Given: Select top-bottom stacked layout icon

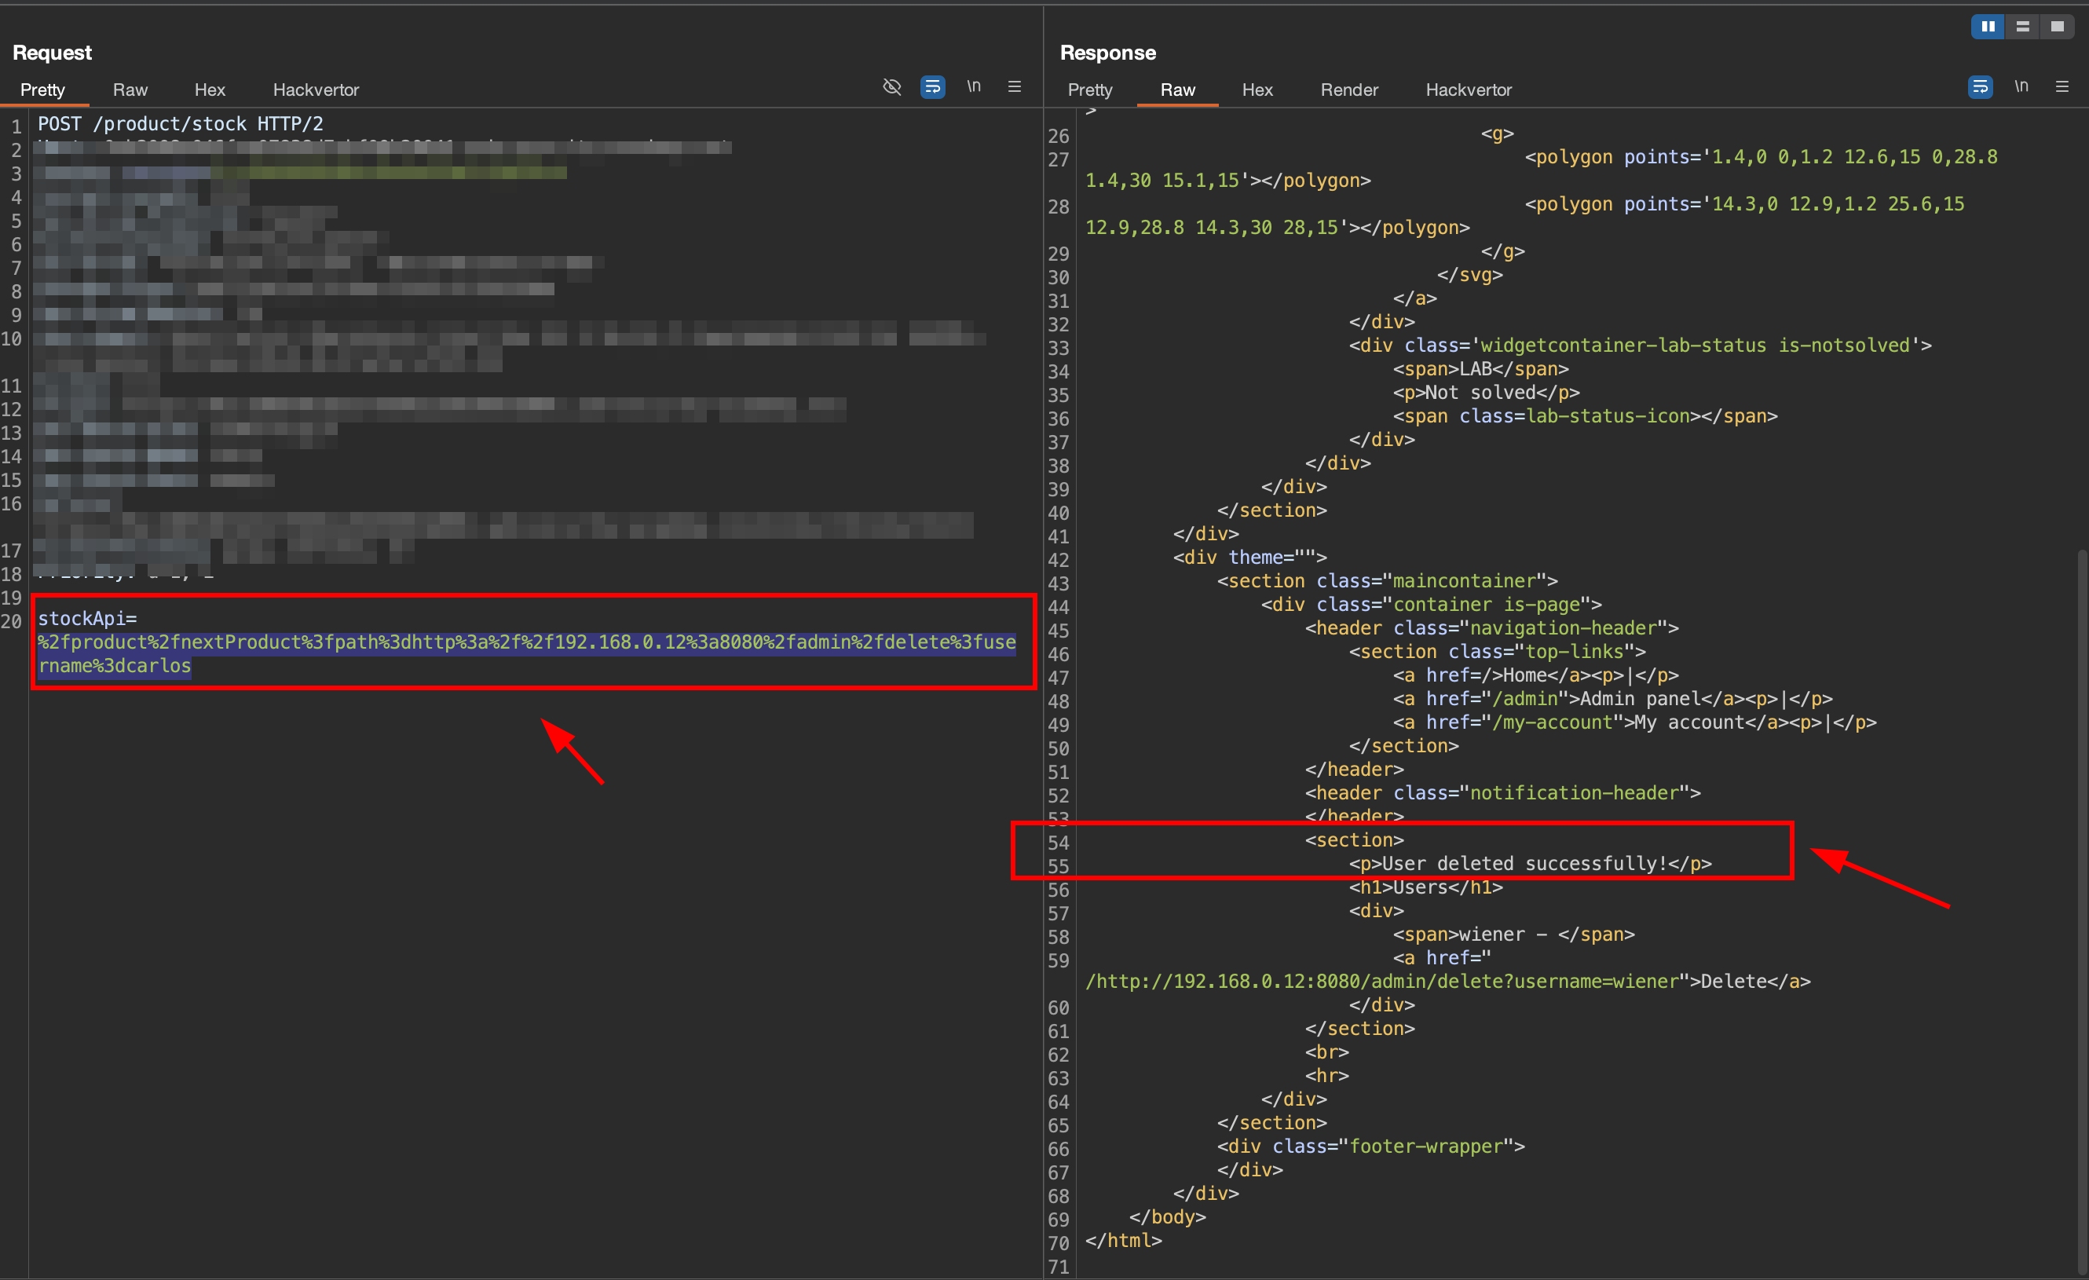Looking at the screenshot, I should [2022, 26].
